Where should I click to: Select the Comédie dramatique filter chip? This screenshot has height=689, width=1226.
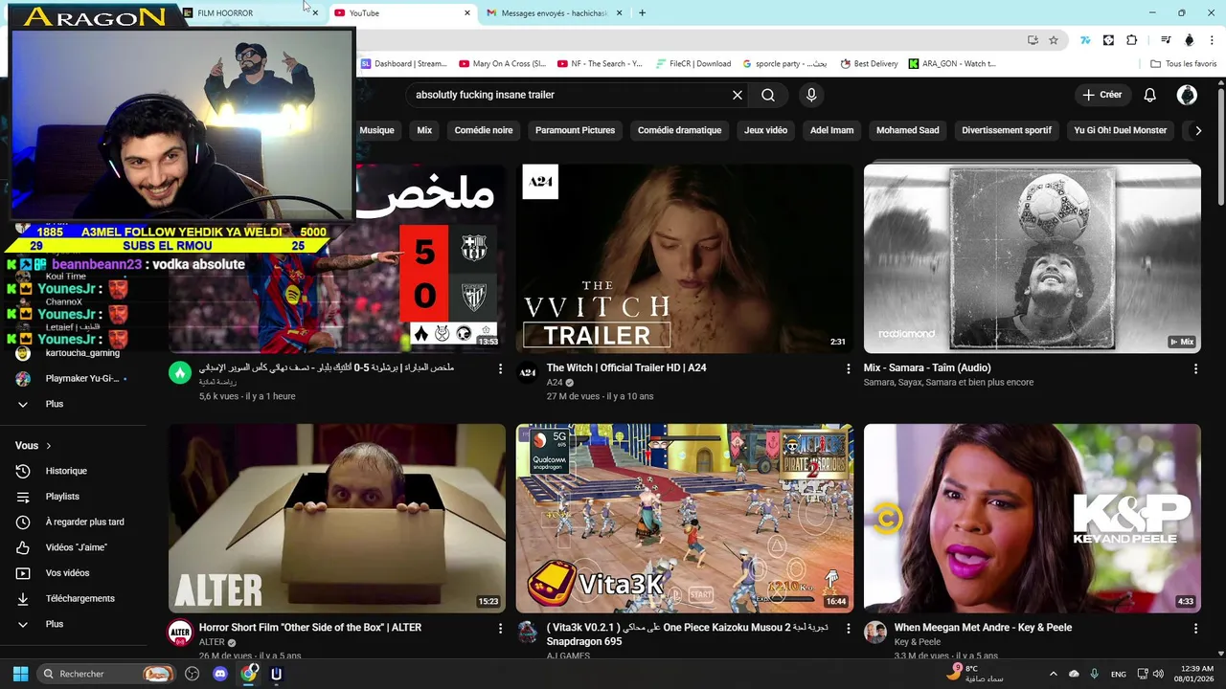pyautogui.click(x=679, y=130)
